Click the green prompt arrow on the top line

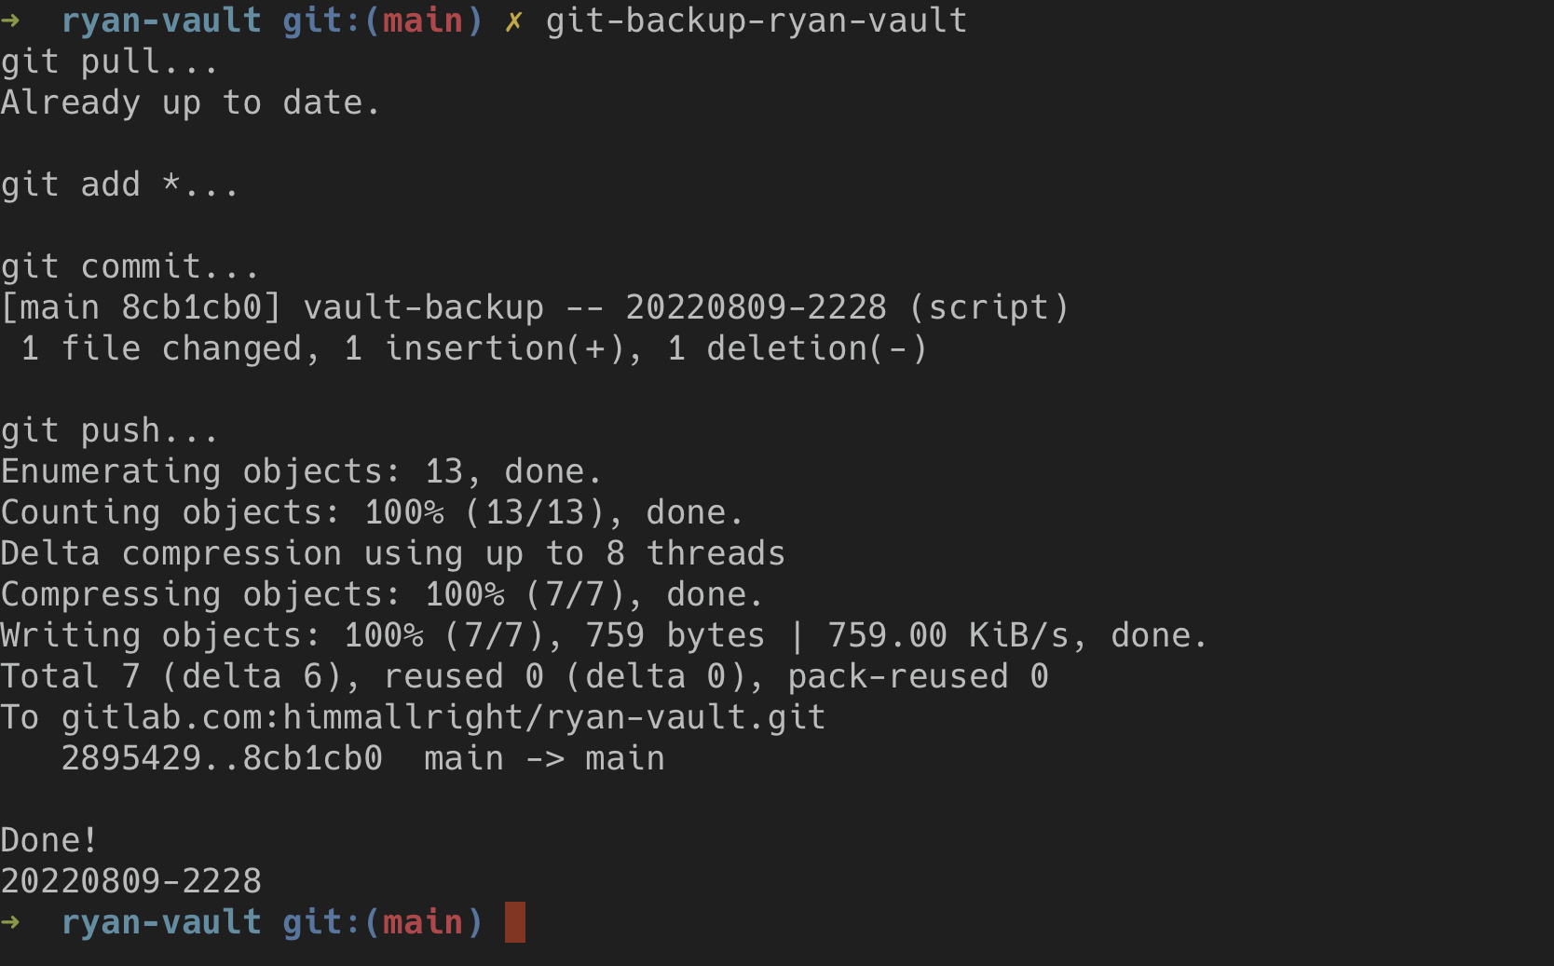[11, 20]
